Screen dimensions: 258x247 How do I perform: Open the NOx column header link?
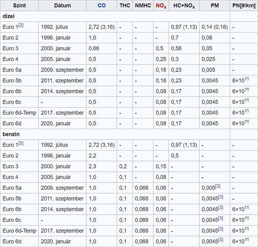(x=161, y=6)
